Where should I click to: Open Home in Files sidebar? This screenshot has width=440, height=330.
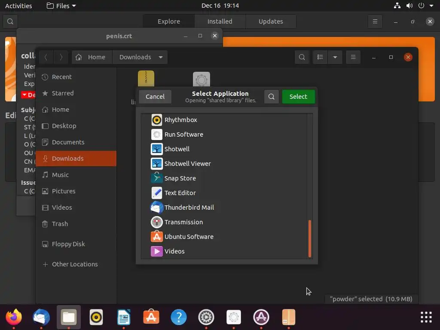pos(76,110)
